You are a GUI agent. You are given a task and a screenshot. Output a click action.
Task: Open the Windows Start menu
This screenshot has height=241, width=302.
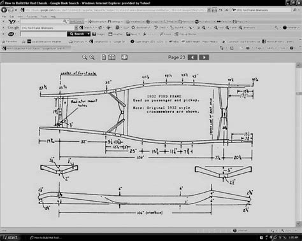click(x=11, y=238)
